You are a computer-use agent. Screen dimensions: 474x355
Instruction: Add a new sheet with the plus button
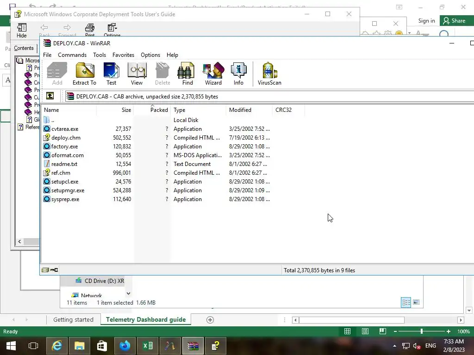(210, 320)
